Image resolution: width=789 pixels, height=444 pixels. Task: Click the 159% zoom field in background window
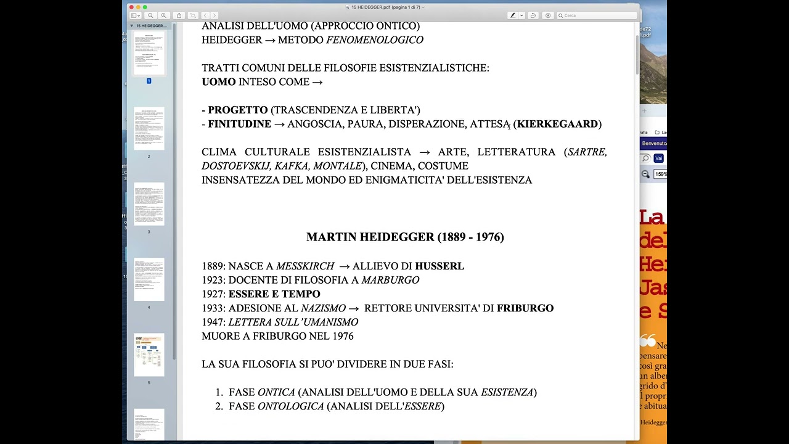coord(660,174)
